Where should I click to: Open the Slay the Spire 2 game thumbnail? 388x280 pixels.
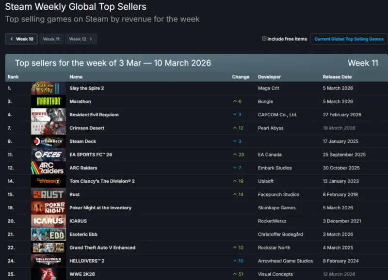coord(48,88)
